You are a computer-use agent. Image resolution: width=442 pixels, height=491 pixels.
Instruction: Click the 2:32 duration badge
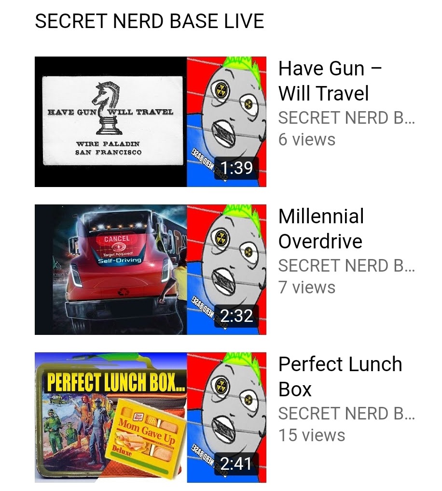[x=236, y=315]
